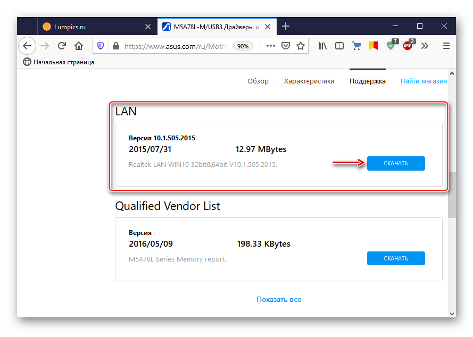Close the Lumpics.ru tab
The width and height of the screenshot is (473, 337).
(x=148, y=27)
